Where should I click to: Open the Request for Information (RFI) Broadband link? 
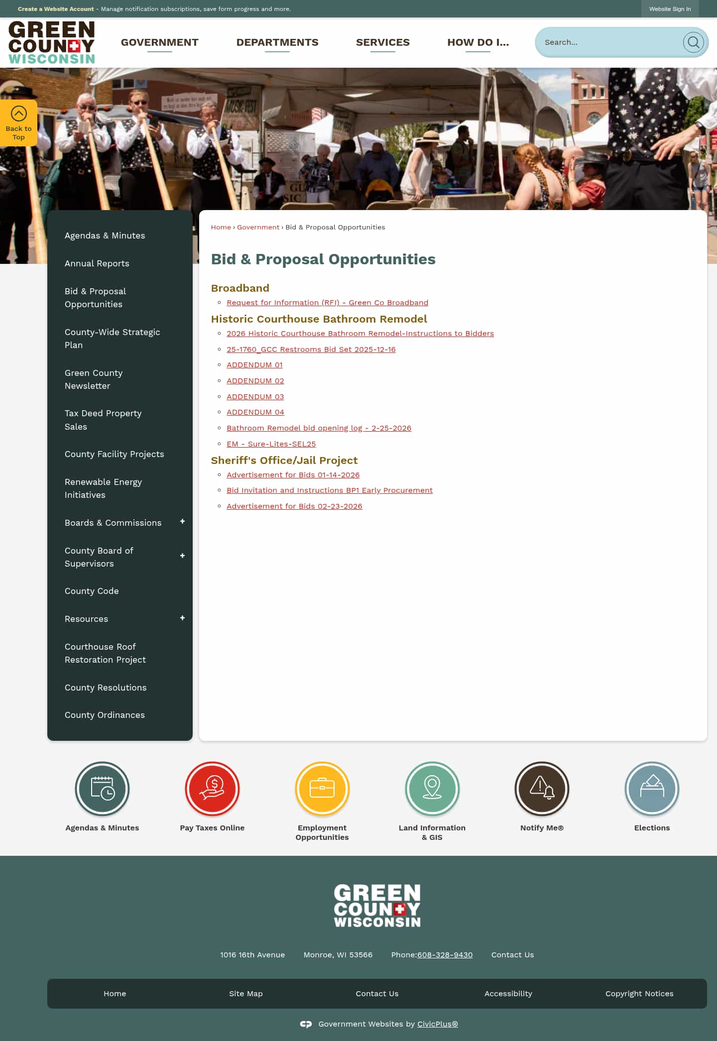[x=328, y=303]
